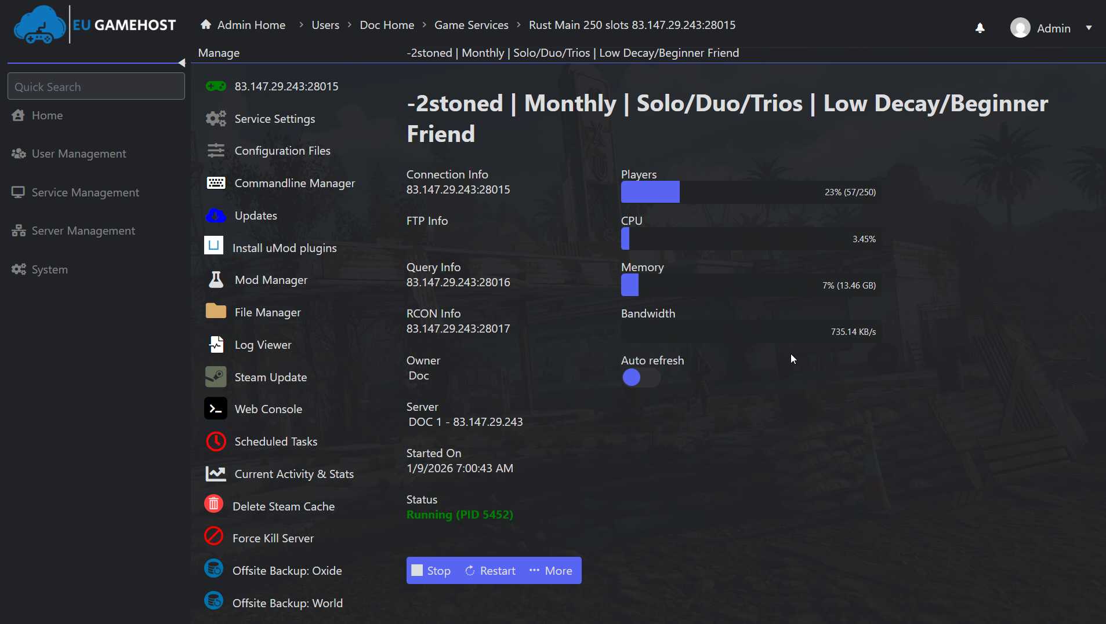Open Game Services breadcrumb link
Viewport: 1106px width, 624px height.
pos(471,25)
